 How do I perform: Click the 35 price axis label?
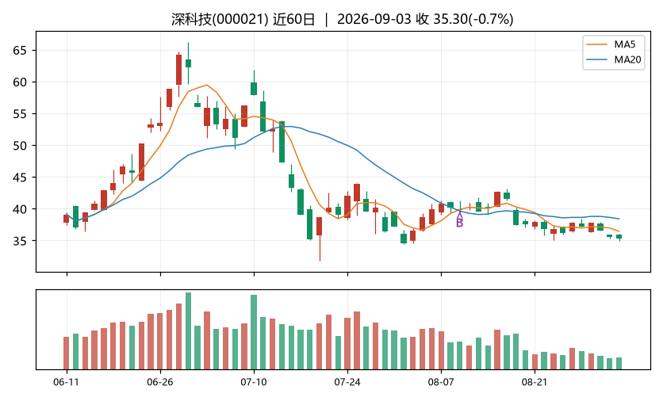(x=20, y=241)
